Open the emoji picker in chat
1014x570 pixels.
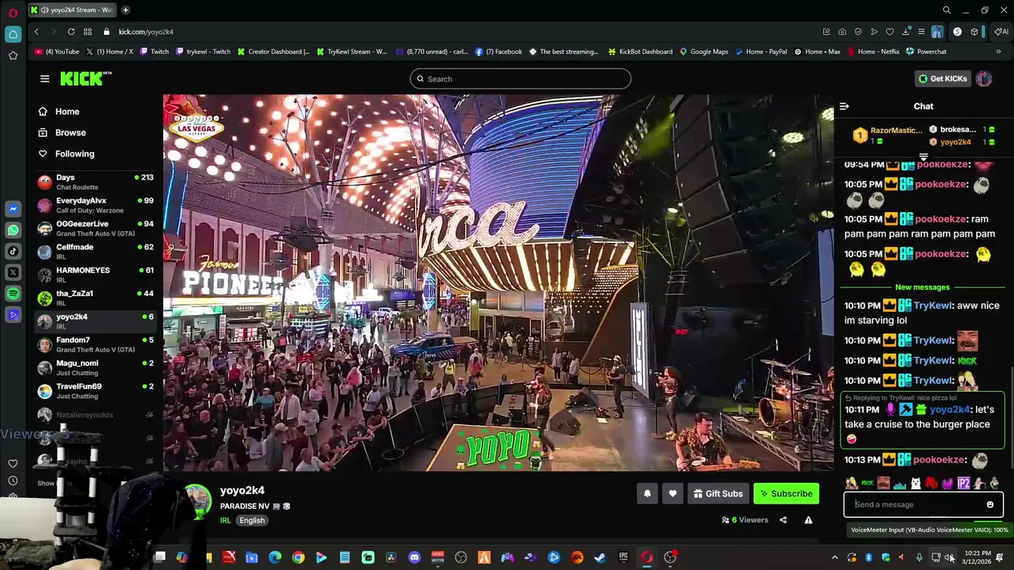click(x=990, y=504)
